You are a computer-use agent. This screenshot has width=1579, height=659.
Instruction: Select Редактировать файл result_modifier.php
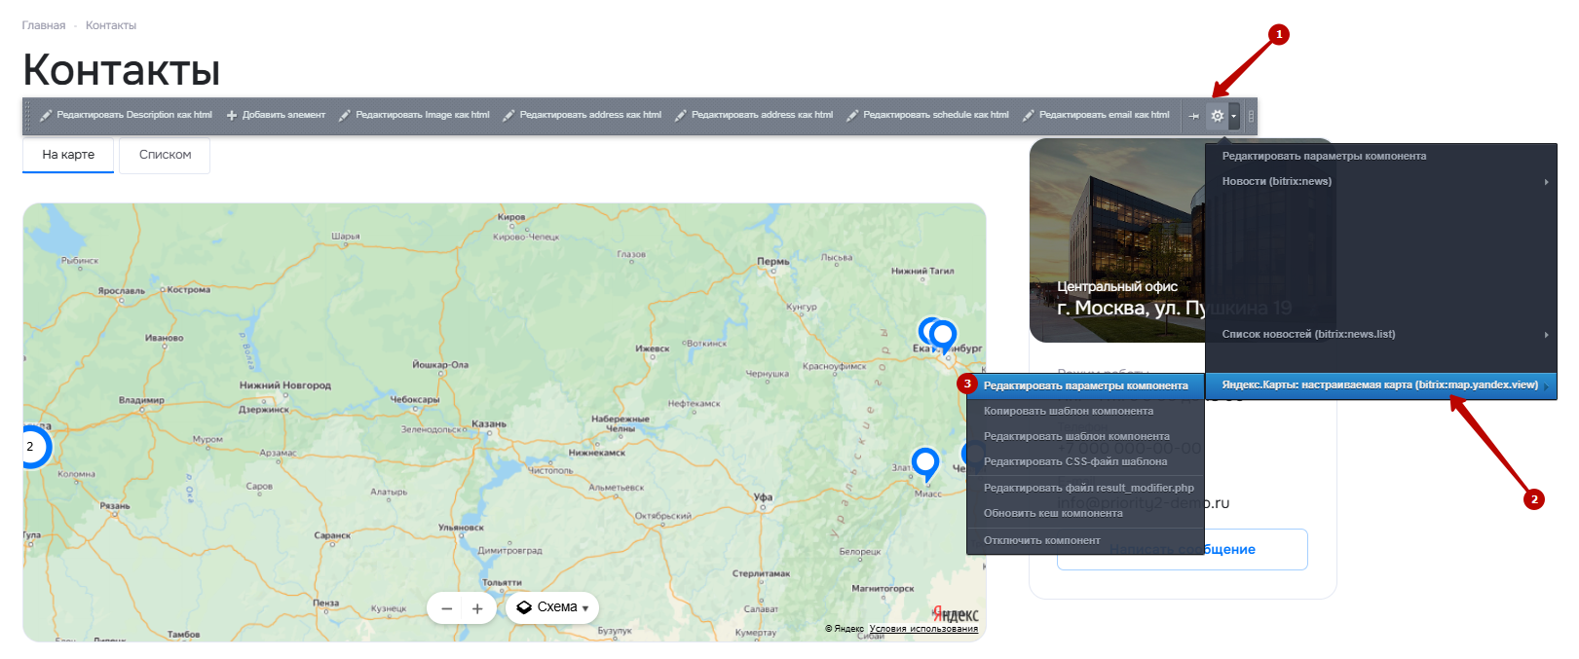pos(1085,488)
